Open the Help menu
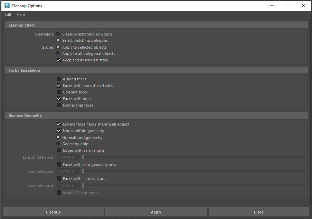The width and height of the screenshot is (312, 219). coord(21,14)
